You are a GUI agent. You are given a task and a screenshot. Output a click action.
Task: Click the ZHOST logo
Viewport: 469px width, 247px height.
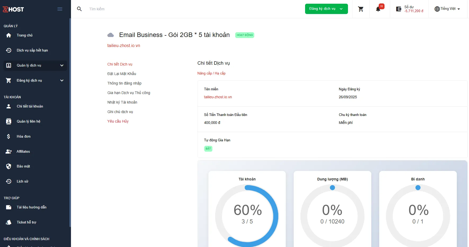[13, 9]
